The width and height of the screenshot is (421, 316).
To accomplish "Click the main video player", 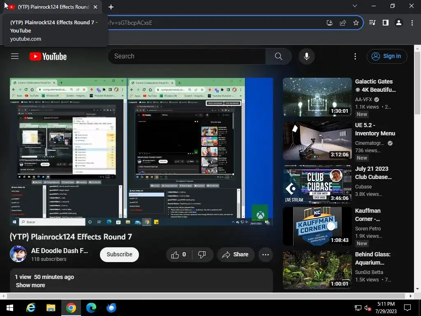I will pos(141,151).
